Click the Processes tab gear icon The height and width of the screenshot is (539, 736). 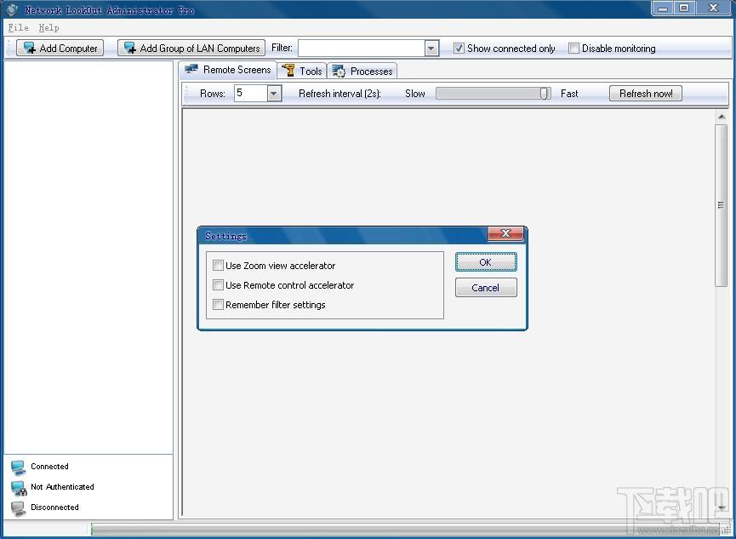tap(339, 71)
